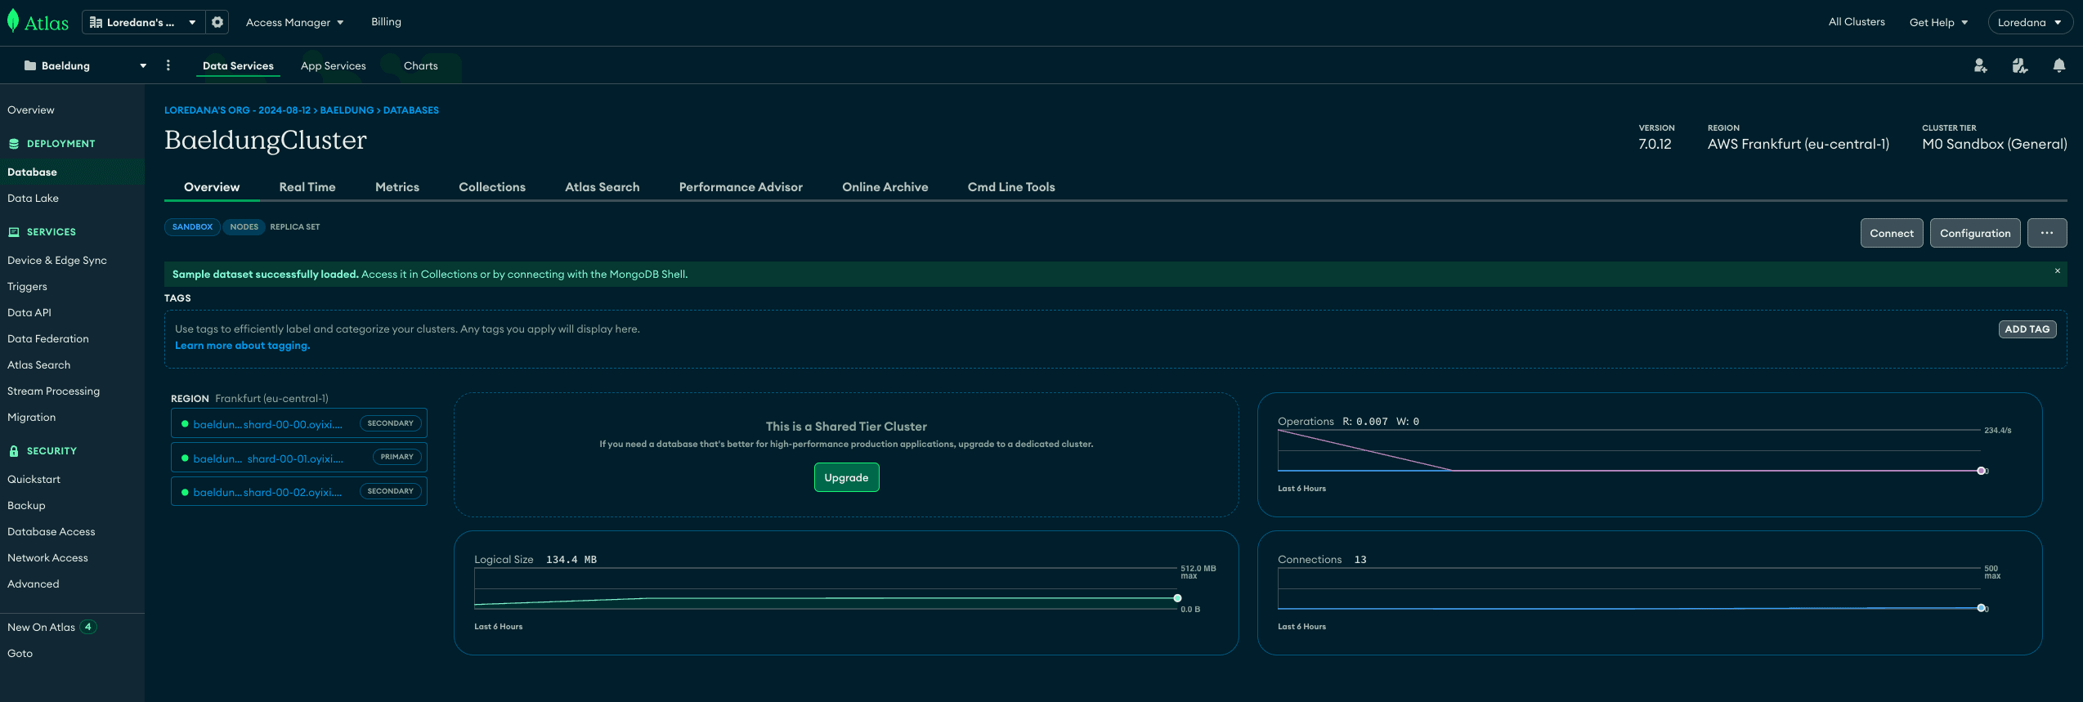Screen dimensions: 2083x702
Task: Open the Performance Advisor tab
Action: click(741, 187)
